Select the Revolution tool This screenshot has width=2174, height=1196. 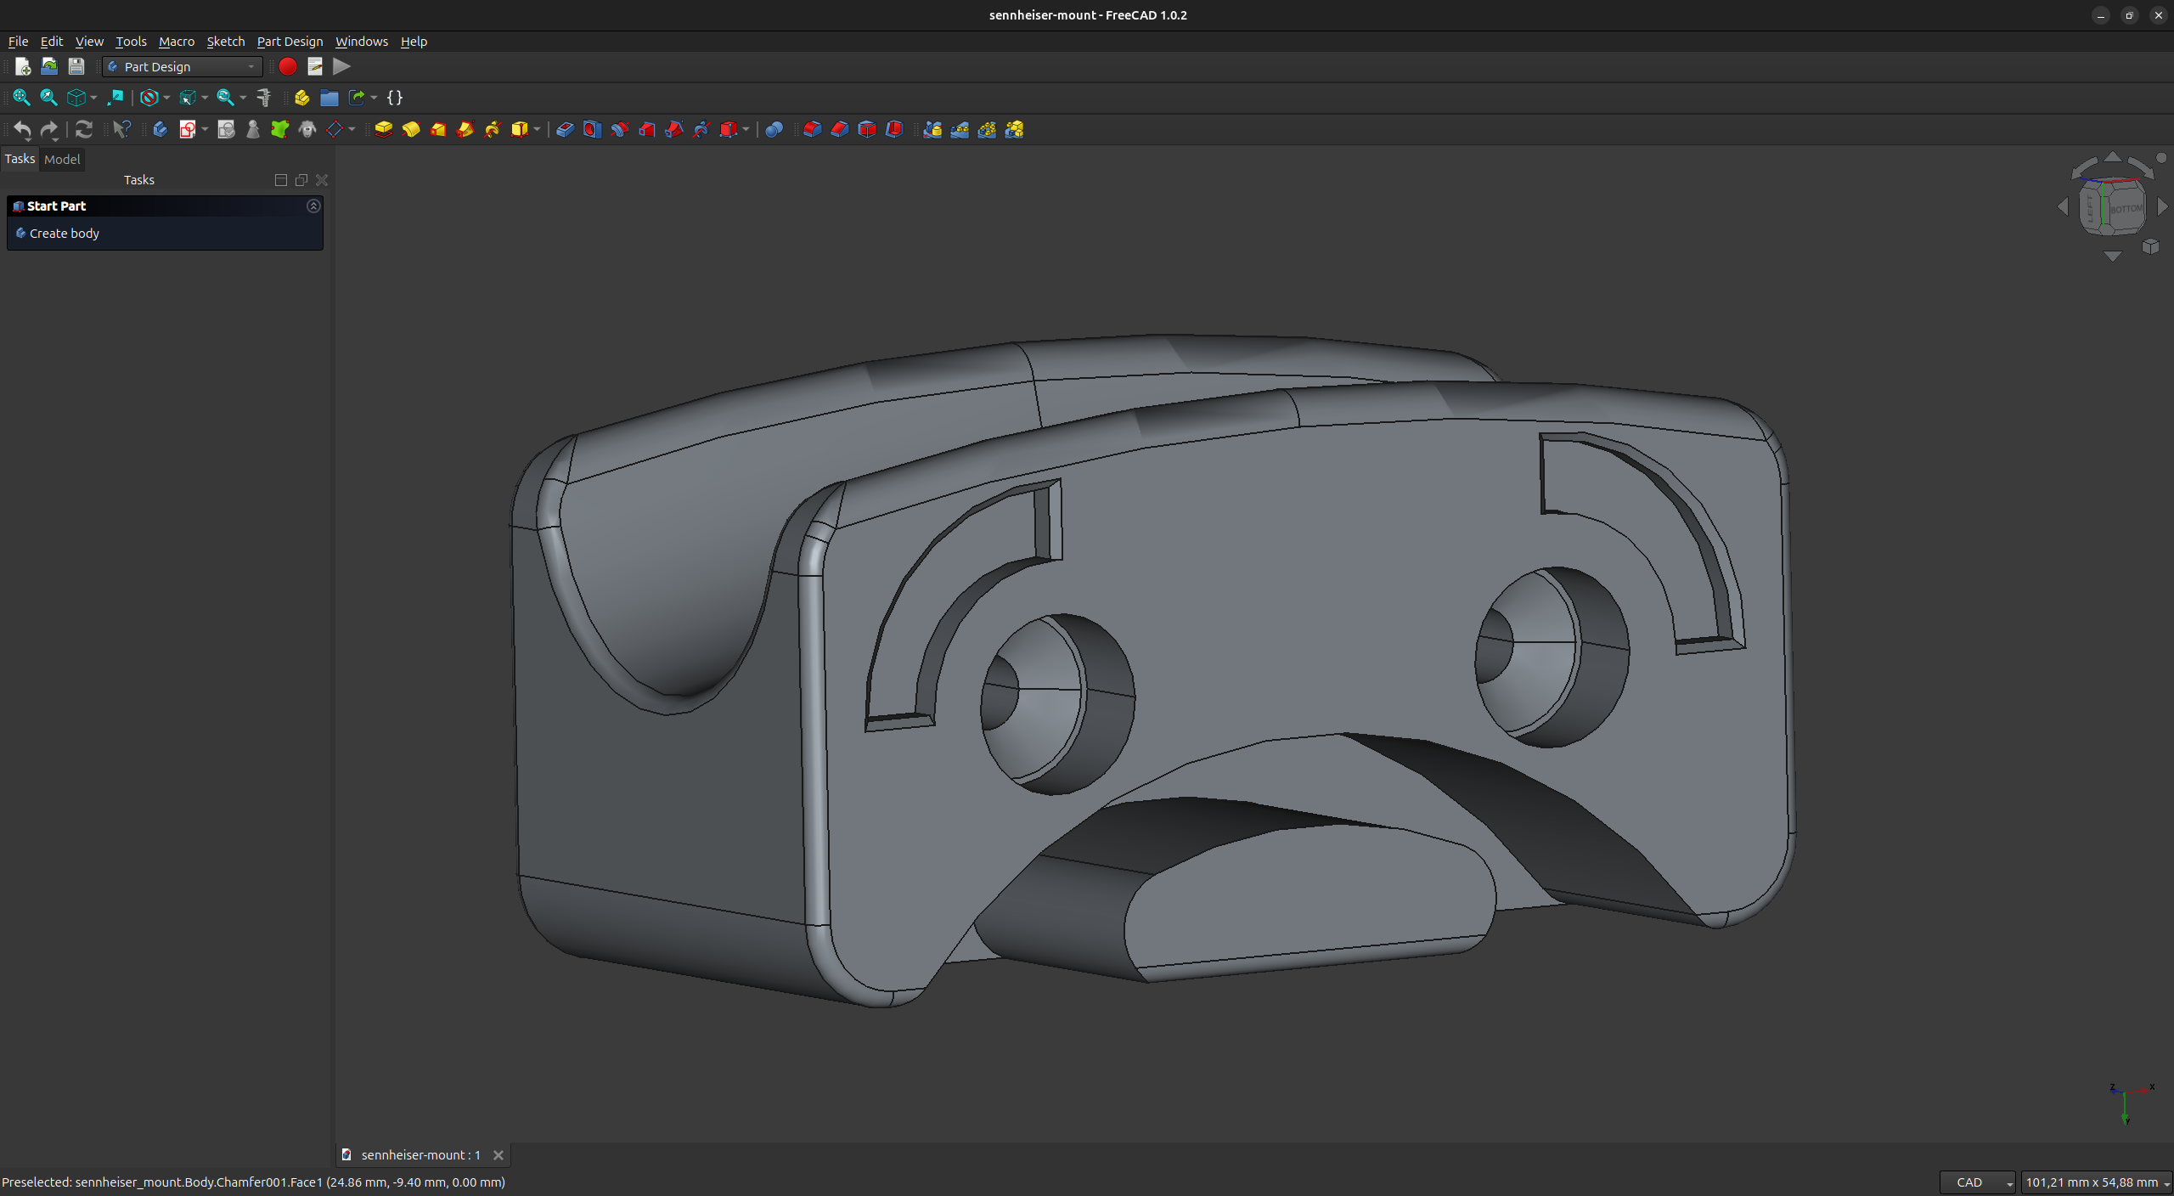point(412,129)
